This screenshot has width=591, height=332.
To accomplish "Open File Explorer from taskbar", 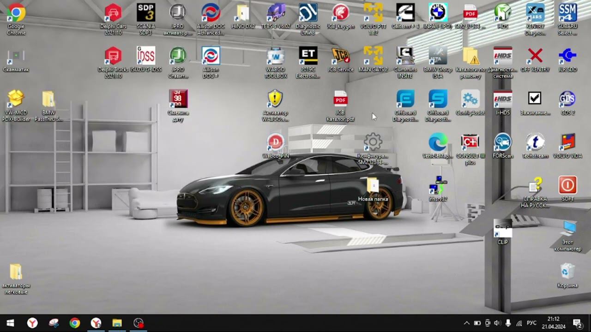I will click(x=117, y=323).
